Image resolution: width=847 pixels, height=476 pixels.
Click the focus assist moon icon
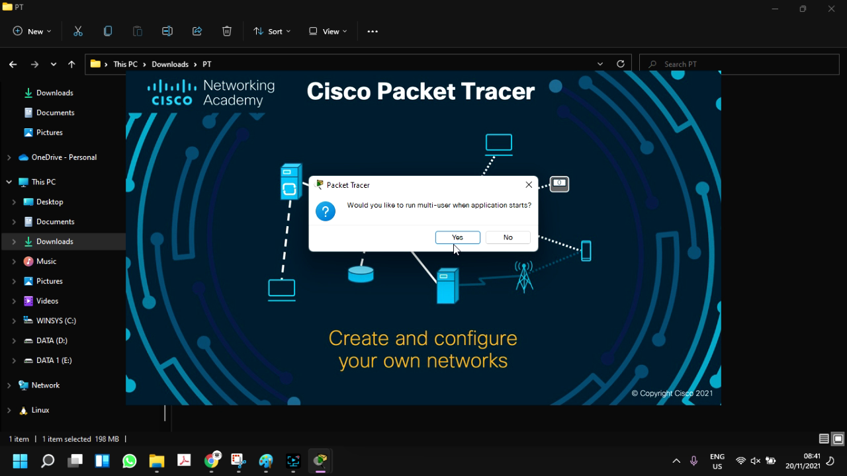830,461
